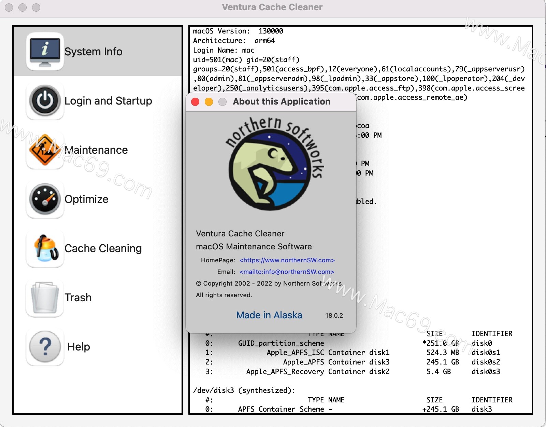
Task: Click the Architecture arm64 line
Action: pos(234,41)
